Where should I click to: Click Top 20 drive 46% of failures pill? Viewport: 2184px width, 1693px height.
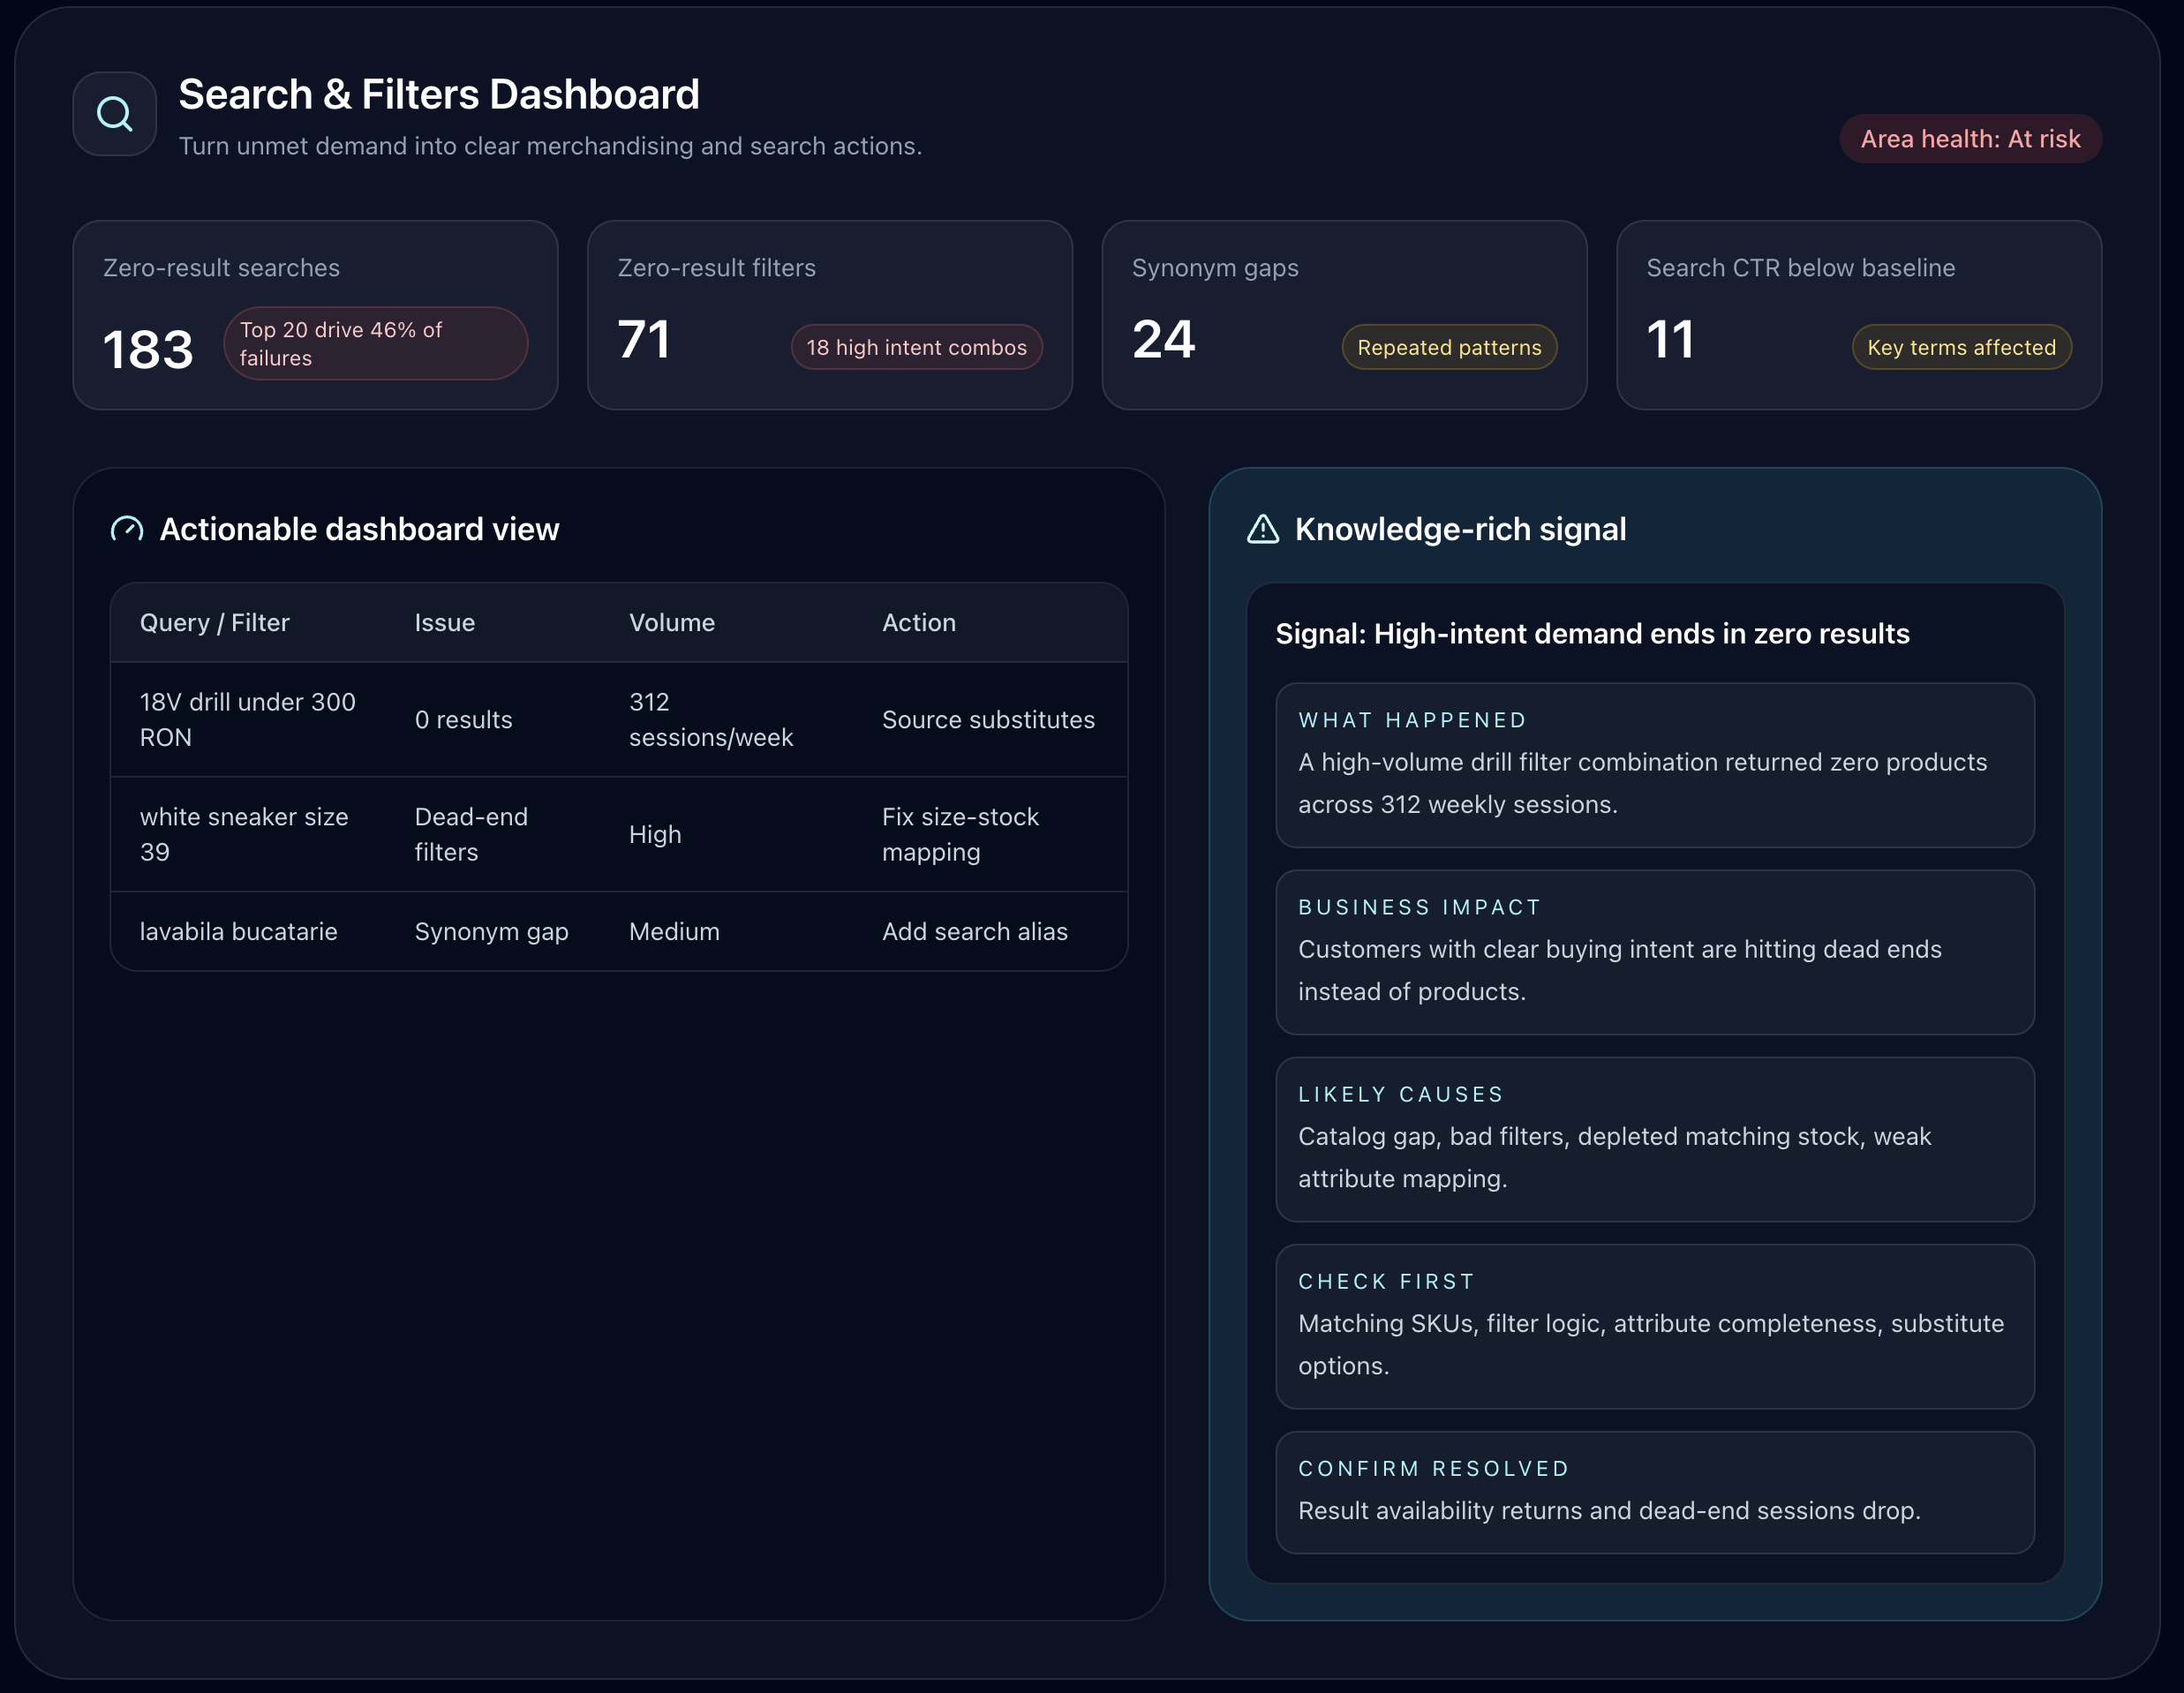tap(375, 343)
